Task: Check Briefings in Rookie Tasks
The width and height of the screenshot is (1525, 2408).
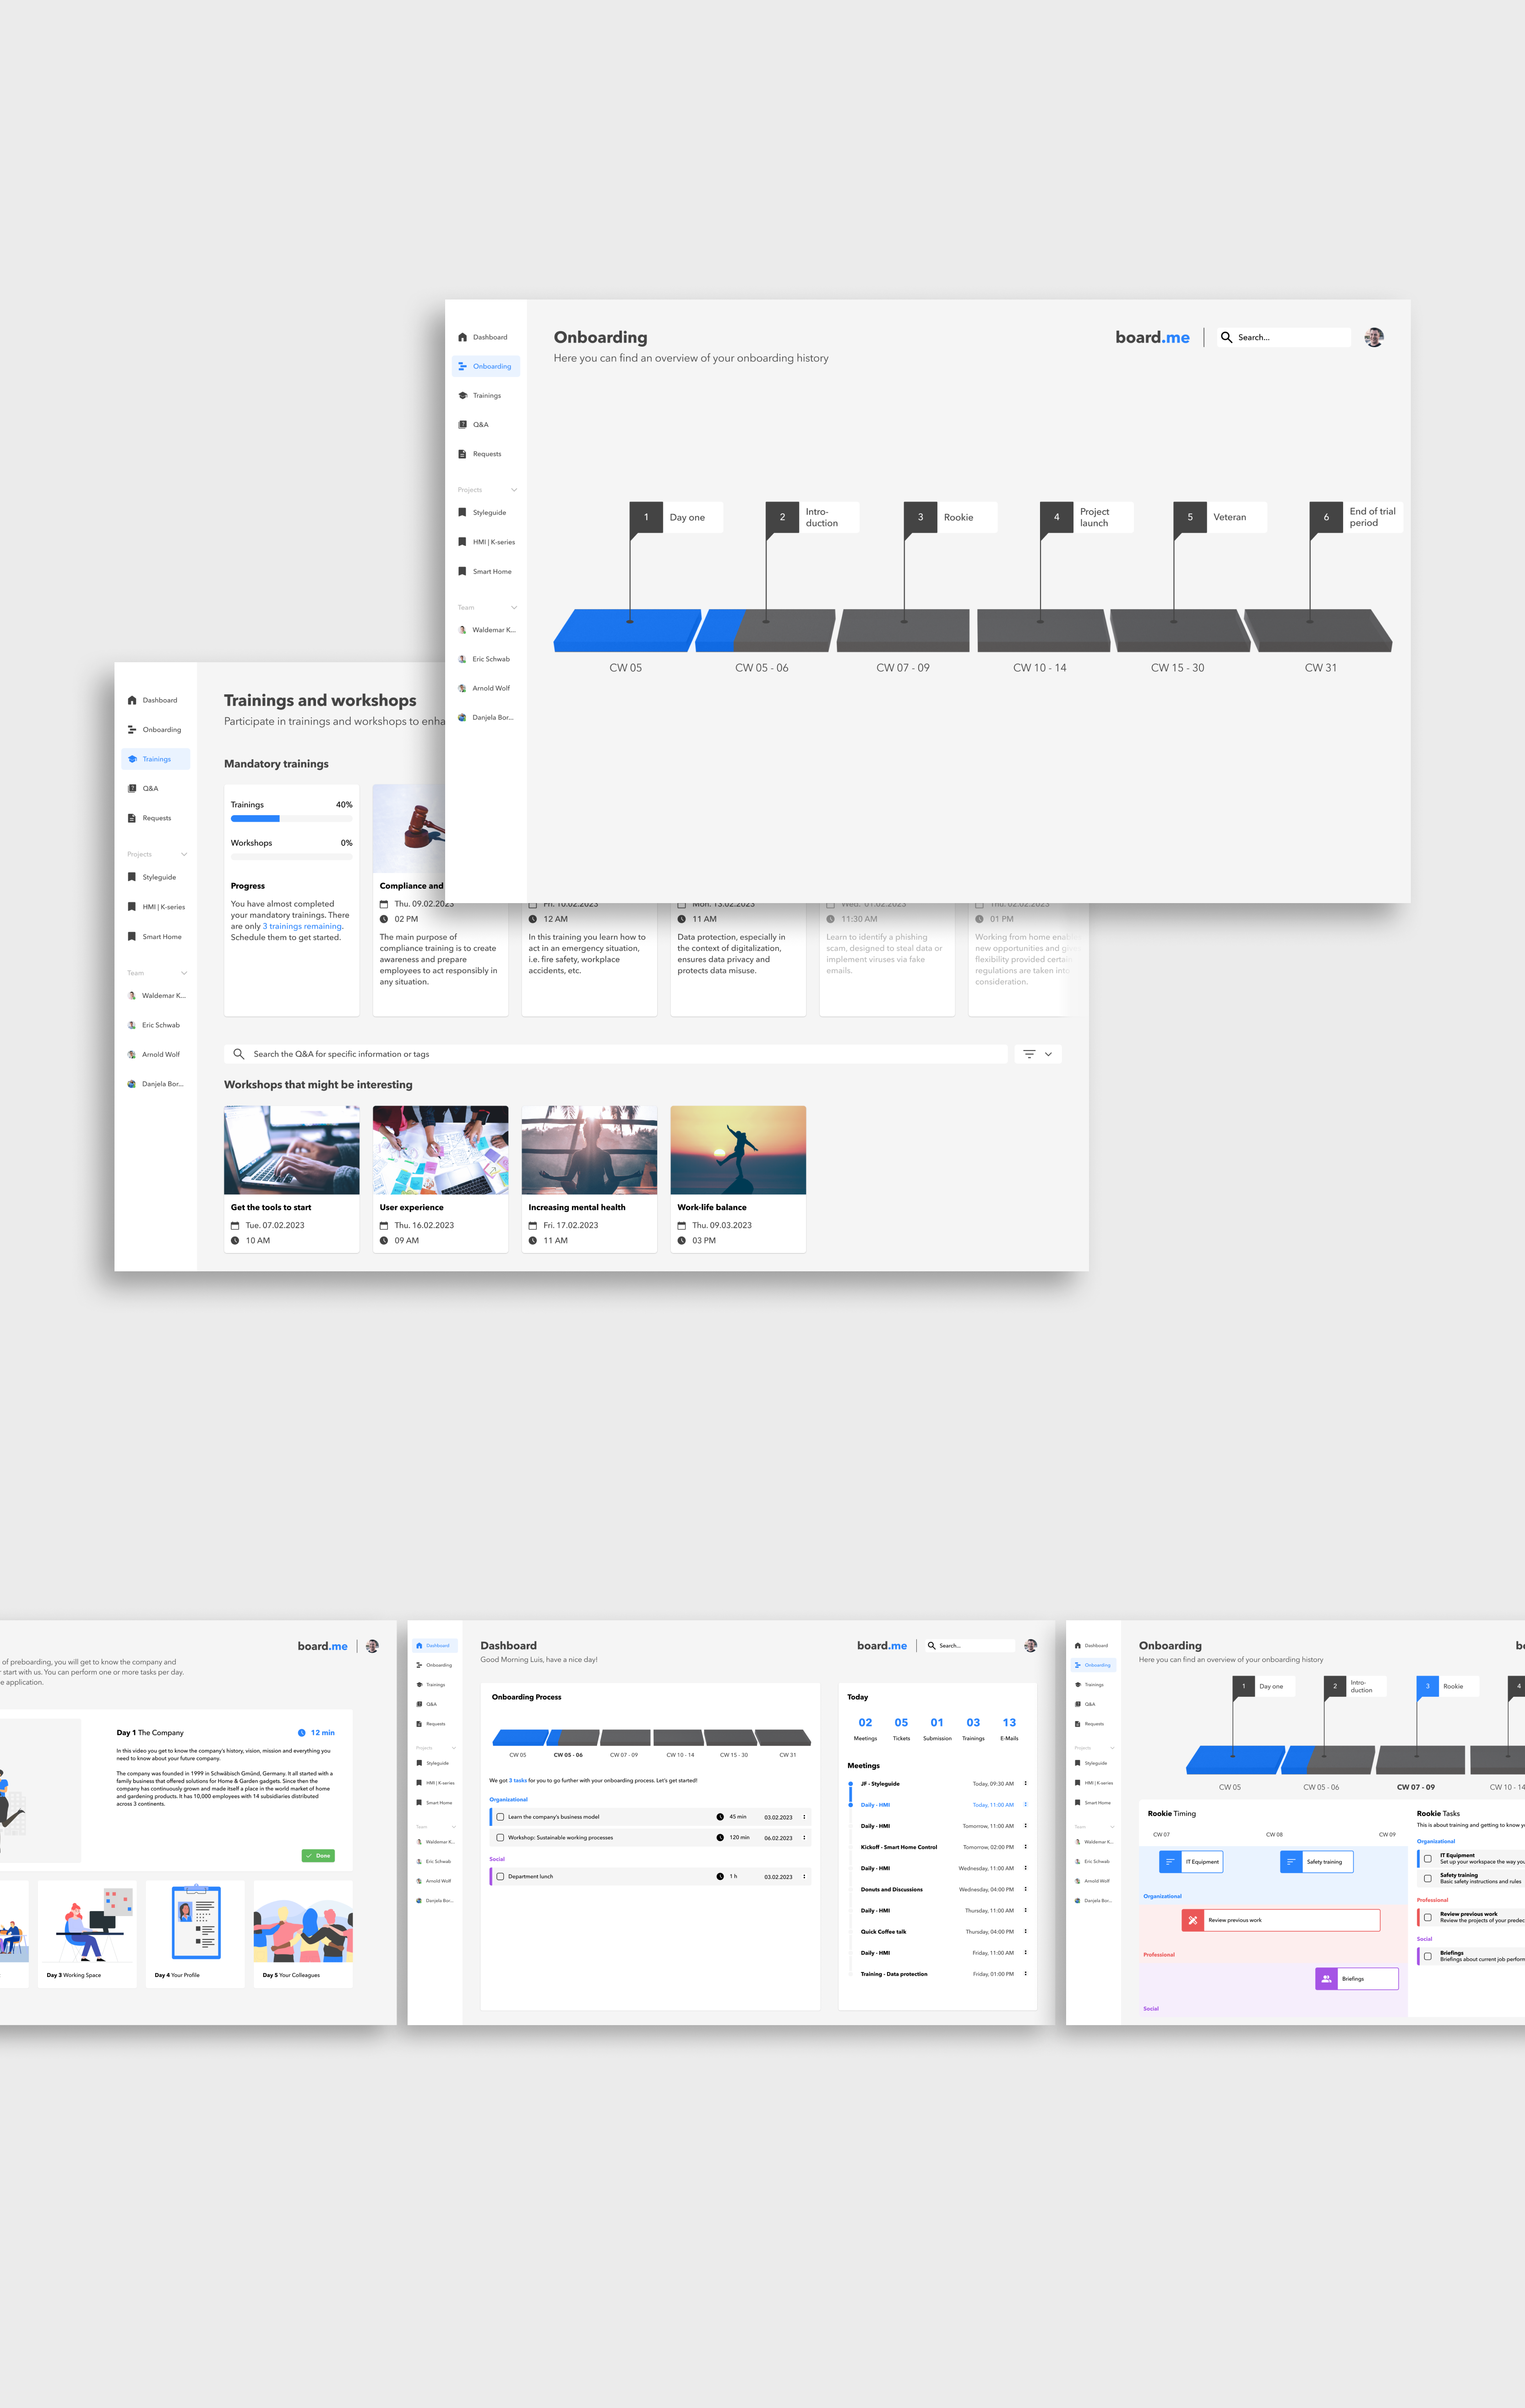Action: pyautogui.click(x=1427, y=1956)
